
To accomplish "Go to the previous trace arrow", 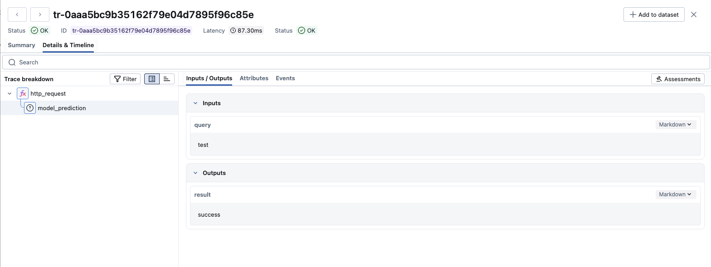I will pyautogui.click(x=17, y=15).
